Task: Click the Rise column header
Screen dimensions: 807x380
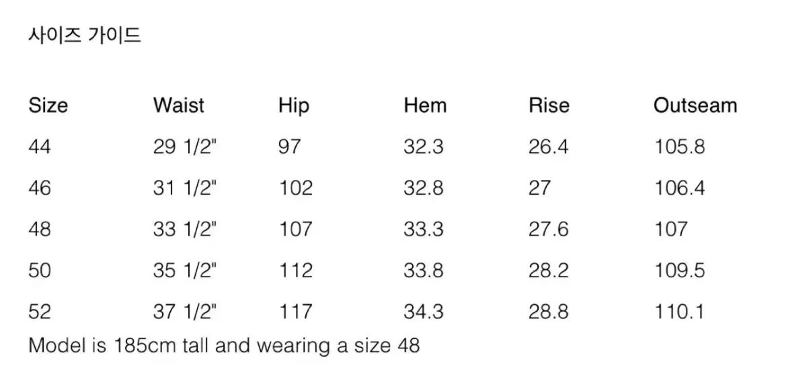Action: click(549, 105)
